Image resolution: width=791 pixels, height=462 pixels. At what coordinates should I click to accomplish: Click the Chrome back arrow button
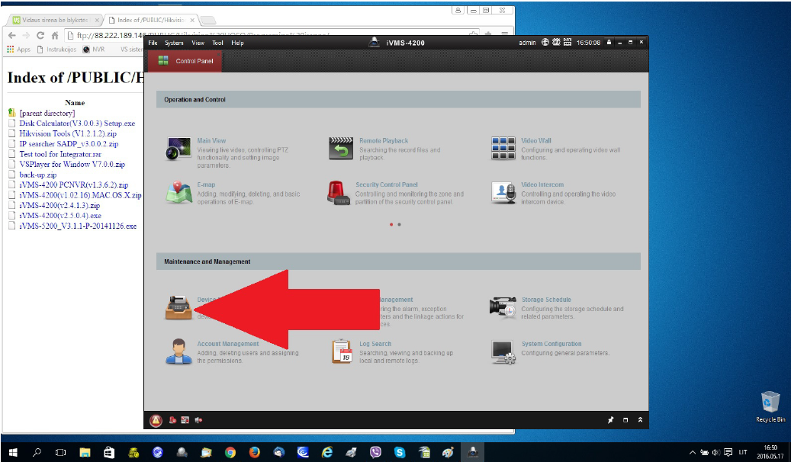click(x=12, y=35)
